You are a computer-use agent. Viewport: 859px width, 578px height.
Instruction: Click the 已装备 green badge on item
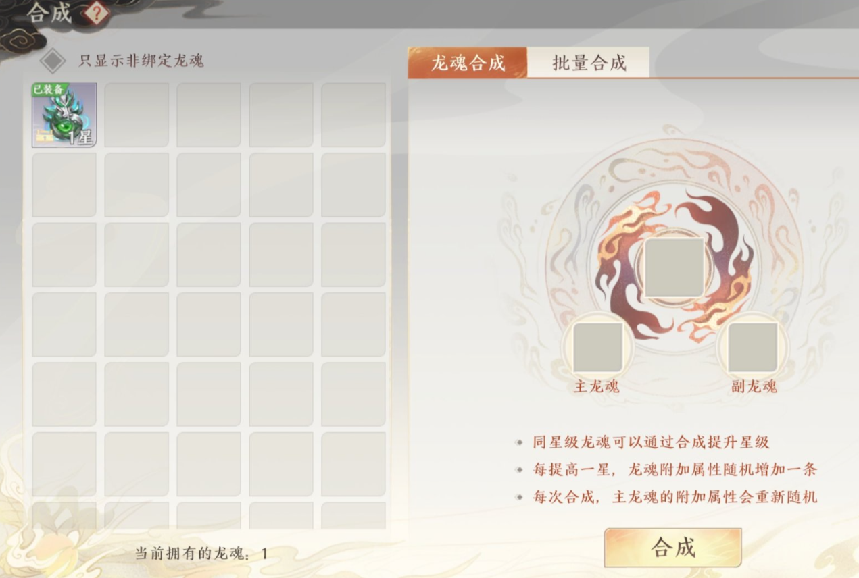pyautogui.click(x=49, y=89)
